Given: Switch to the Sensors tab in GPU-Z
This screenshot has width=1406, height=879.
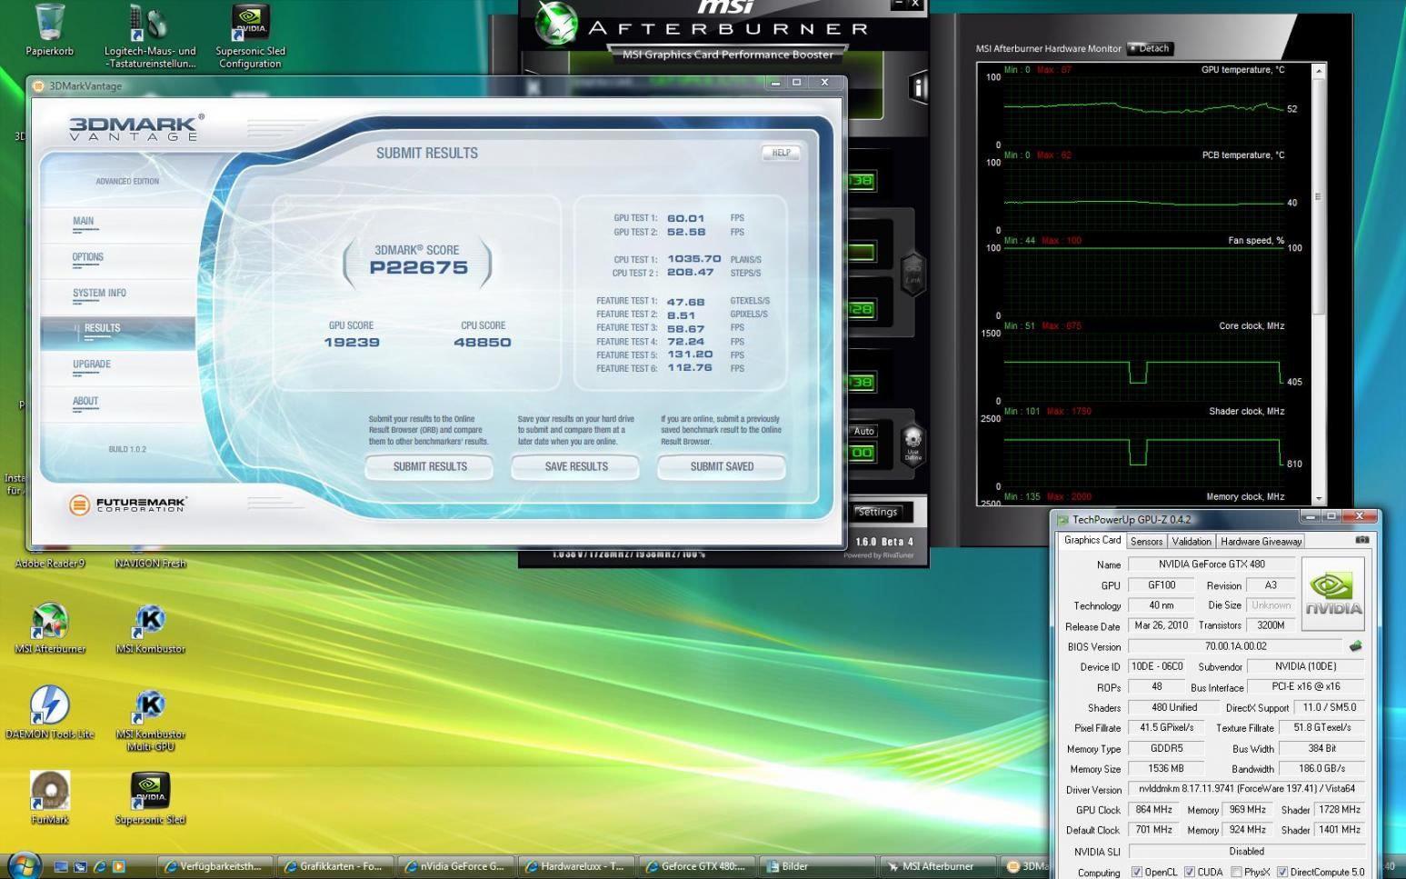Looking at the screenshot, I should 1146,541.
